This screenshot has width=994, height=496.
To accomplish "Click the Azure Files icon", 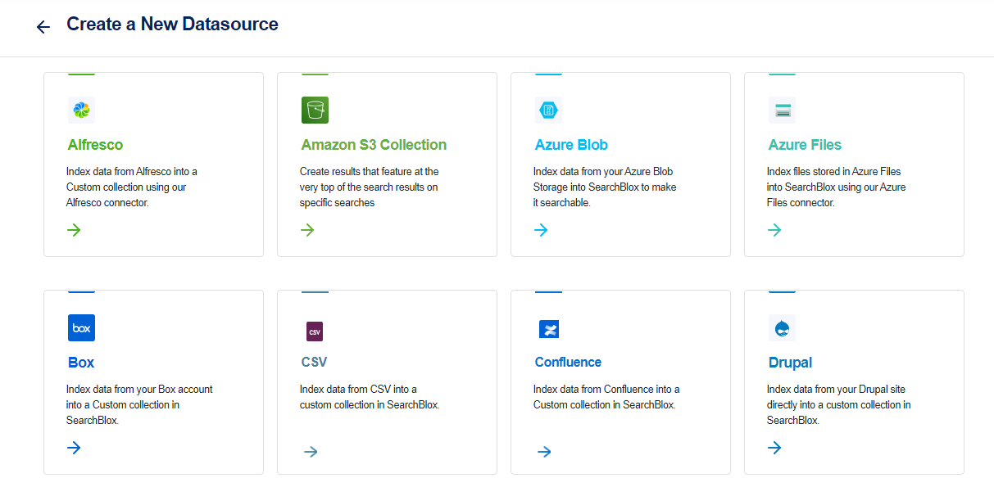I will click(782, 110).
